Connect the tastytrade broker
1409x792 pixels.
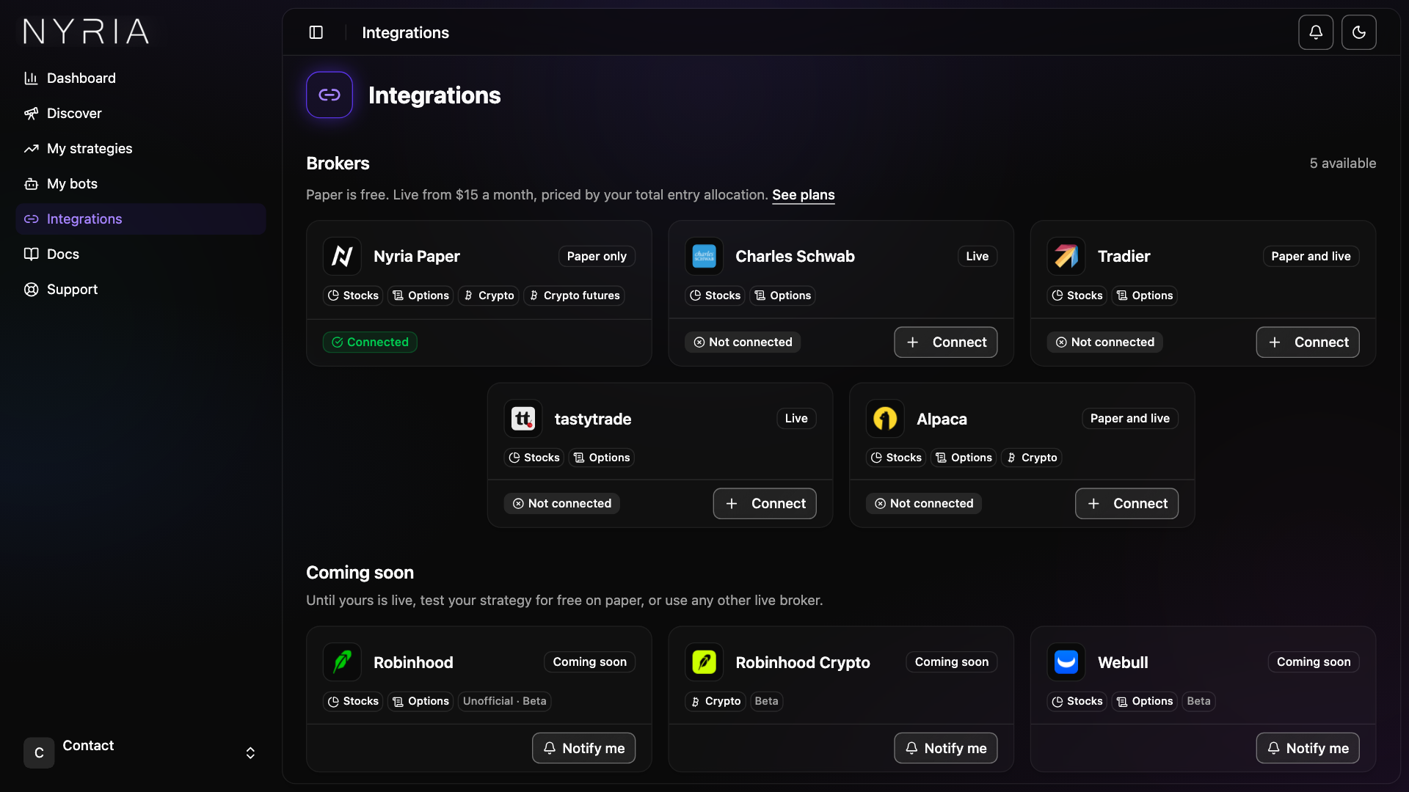click(x=765, y=504)
